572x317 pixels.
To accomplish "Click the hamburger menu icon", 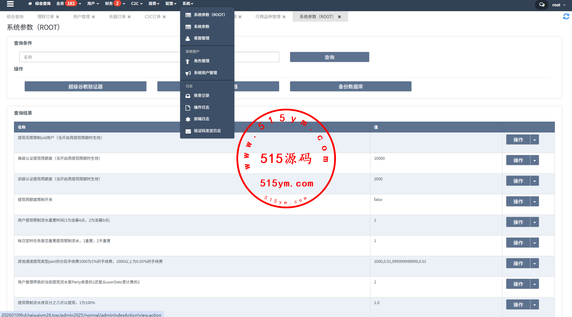I will pyautogui.click(x=10, y=4).
